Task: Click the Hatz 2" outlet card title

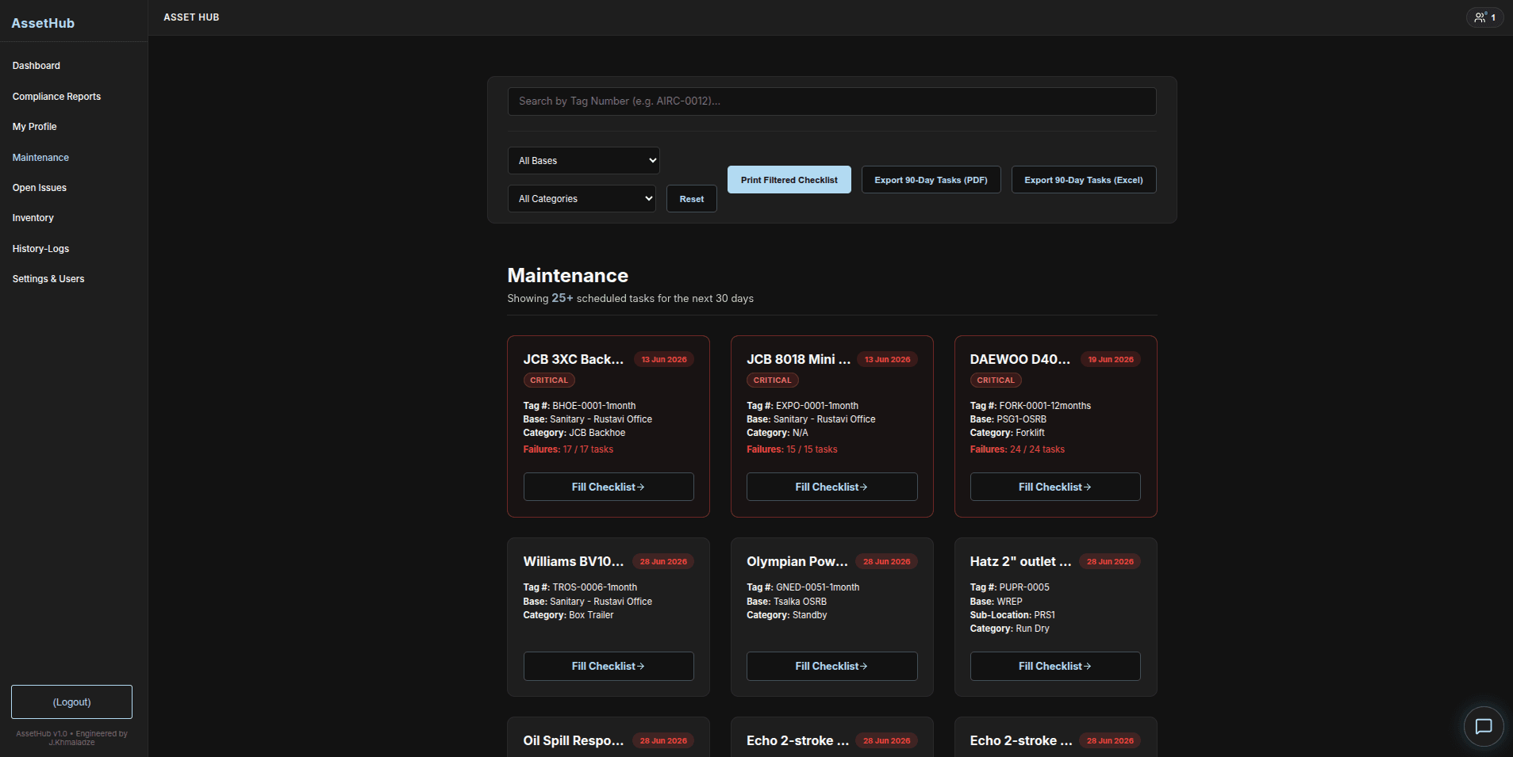Action: 1021,561
